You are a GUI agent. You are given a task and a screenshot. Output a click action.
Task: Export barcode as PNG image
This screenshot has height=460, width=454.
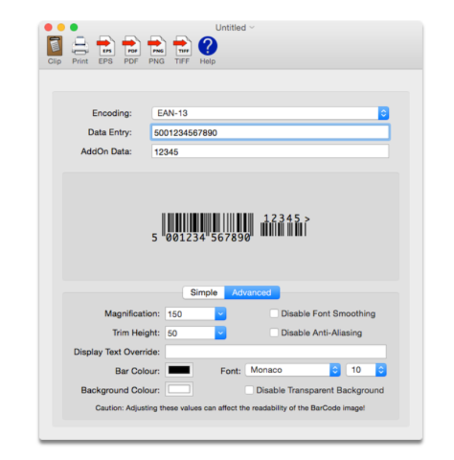coord(156,47)
